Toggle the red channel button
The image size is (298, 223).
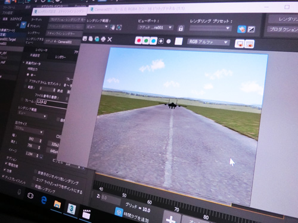pos(139,40)
